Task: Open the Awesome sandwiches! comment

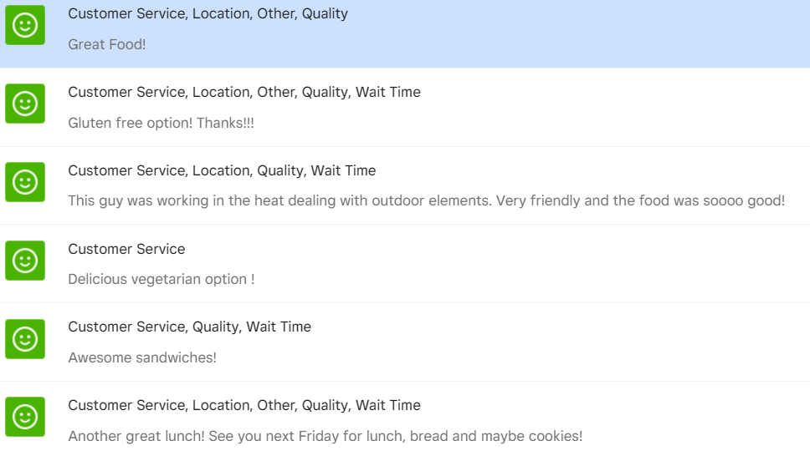Action: pyautogui.click(x=142, y=357)
